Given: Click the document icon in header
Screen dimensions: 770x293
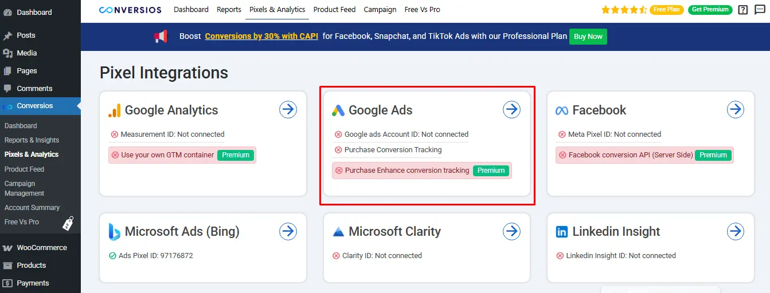Looking at the screenshot, I should coord(759,10).
